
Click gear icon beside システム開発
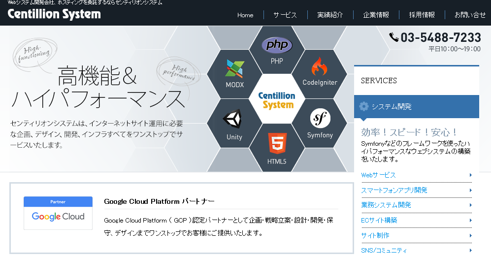coord(364,106)
